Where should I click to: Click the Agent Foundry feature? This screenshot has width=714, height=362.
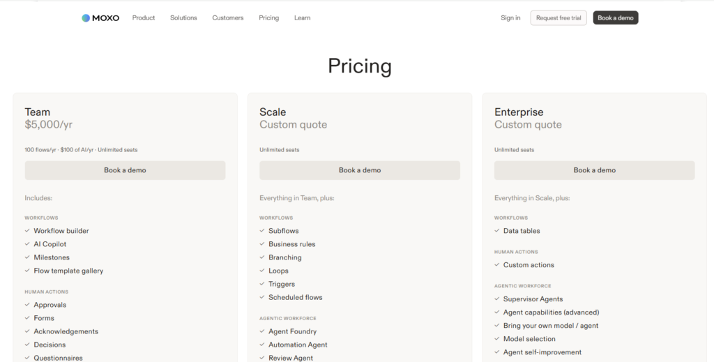[292, 331]
